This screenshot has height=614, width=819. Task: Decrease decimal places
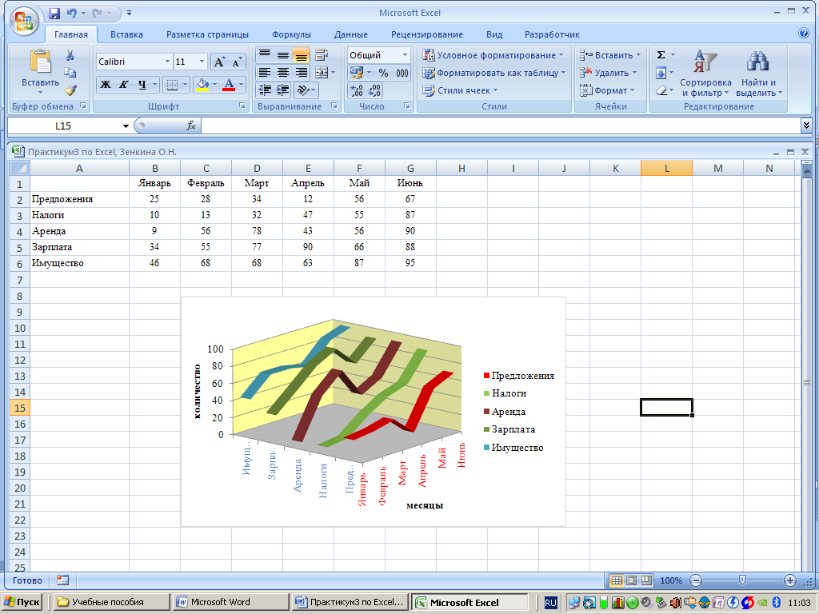374,90
